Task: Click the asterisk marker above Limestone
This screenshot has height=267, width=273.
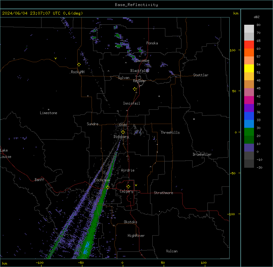Action: tap(48, 110)
